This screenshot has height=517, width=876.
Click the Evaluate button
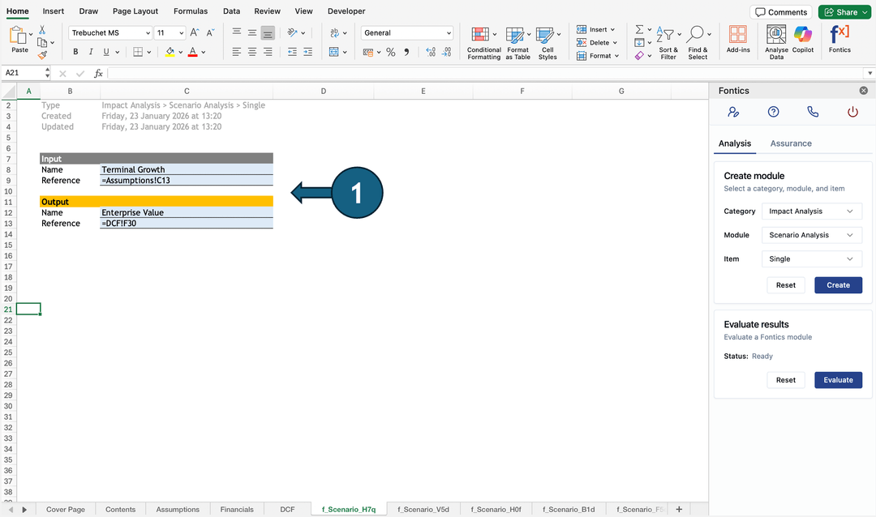coord(838,380)
